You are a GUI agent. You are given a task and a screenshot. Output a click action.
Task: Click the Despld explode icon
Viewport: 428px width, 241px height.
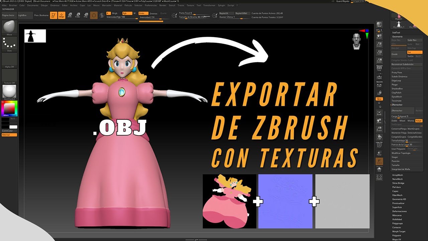pos(379,177)
